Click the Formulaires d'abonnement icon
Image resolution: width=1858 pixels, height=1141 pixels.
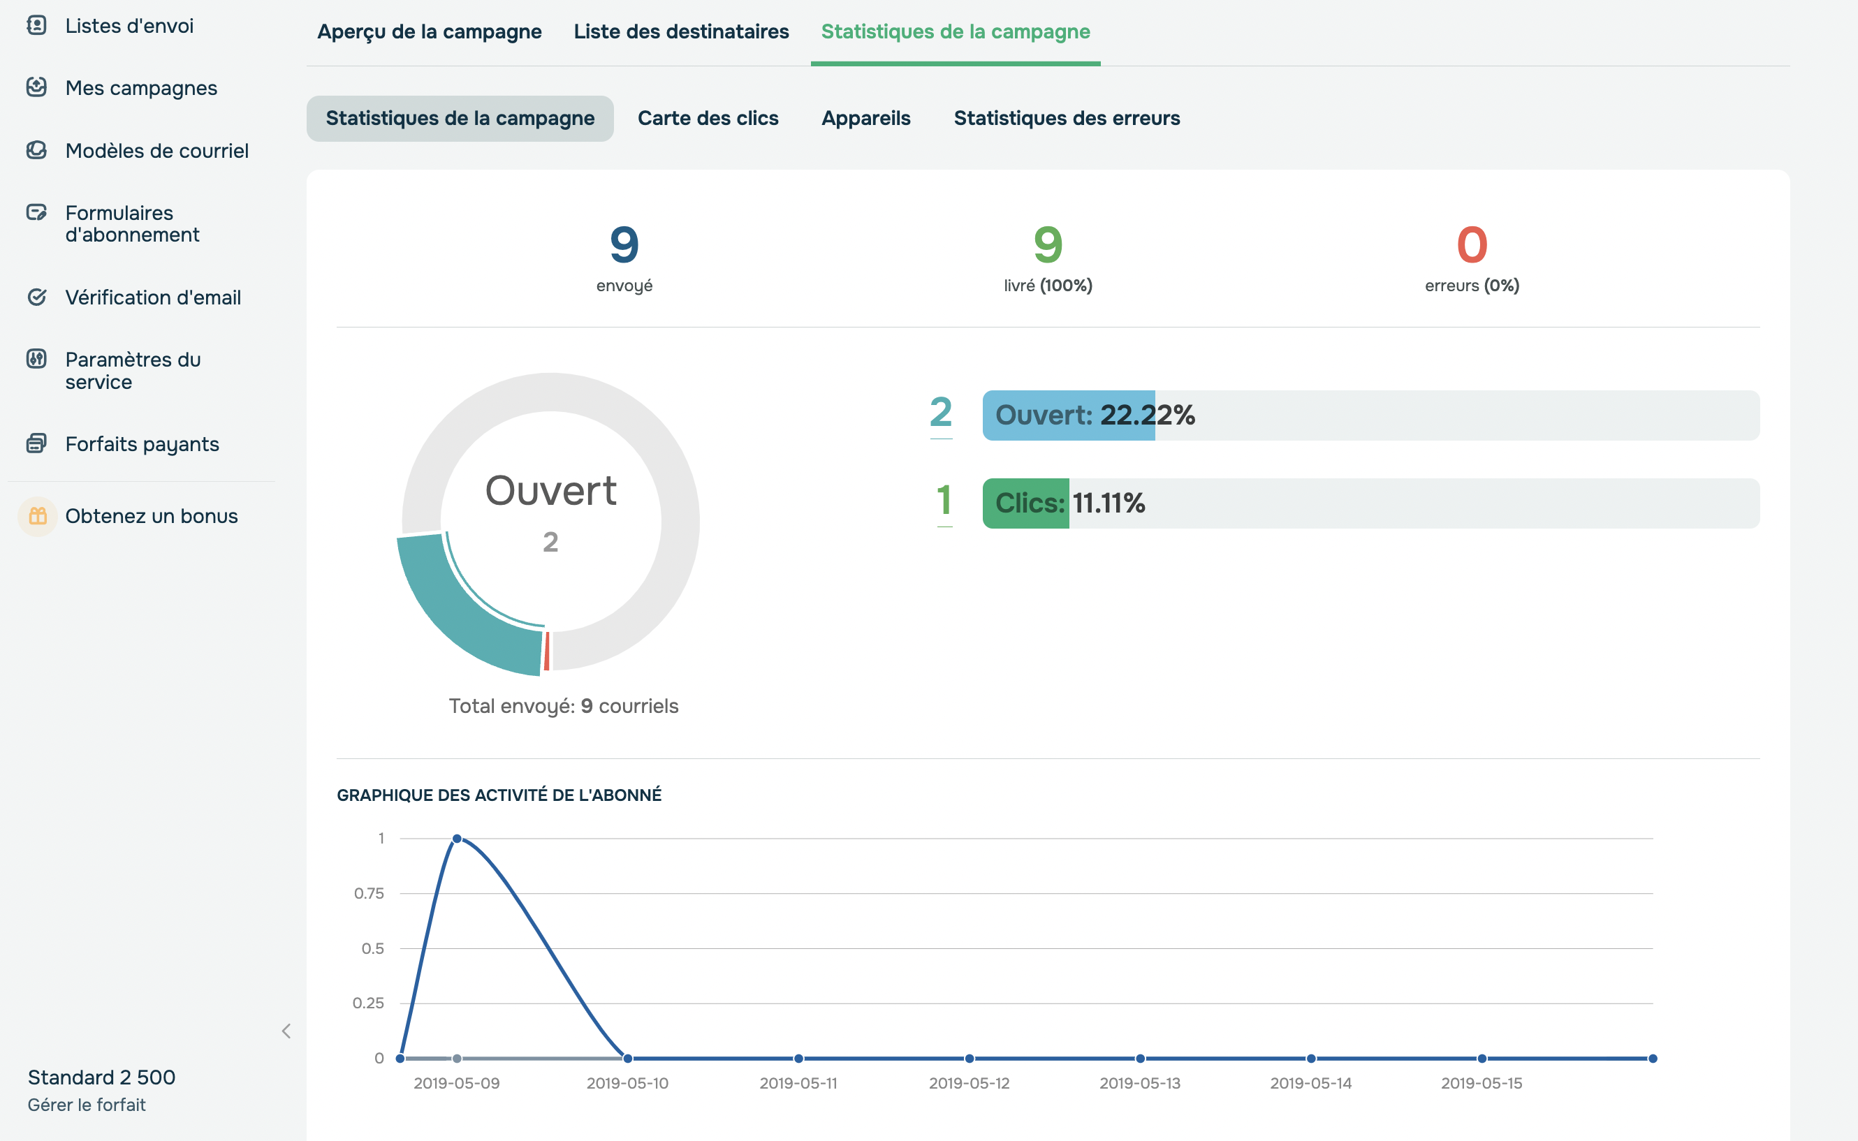36,213
